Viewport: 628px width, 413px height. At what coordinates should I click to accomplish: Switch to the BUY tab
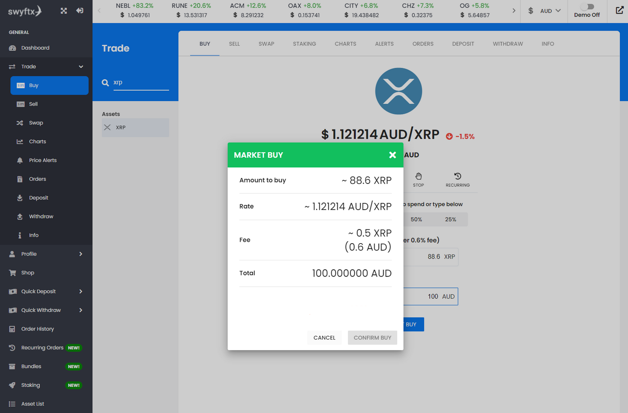pyautogui.click(x=205, y=44)
